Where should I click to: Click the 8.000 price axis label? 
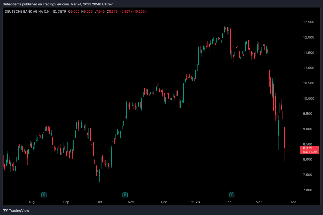coord(308,159)
